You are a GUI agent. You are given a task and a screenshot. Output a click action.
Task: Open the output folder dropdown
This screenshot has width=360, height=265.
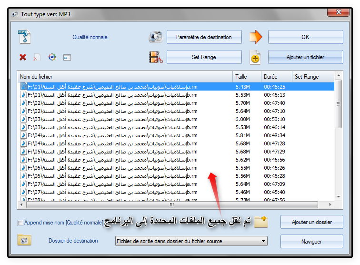tap(191, 241)
